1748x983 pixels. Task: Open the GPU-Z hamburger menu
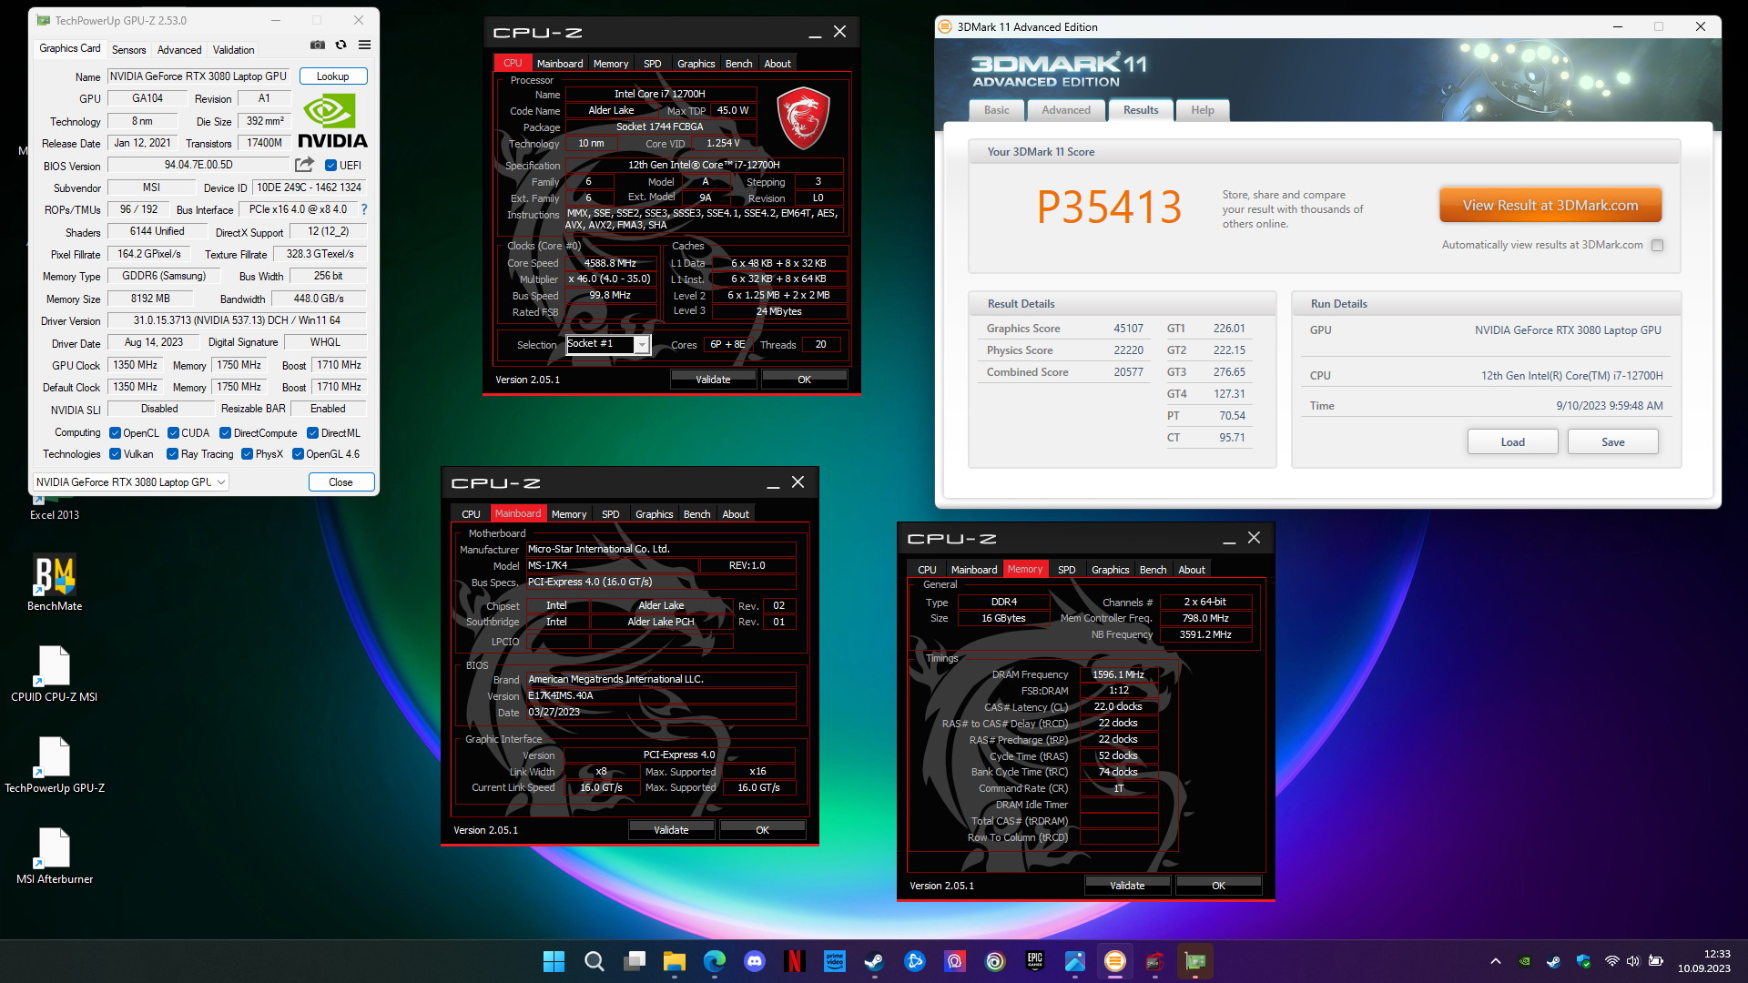click(x=364, y=45)
